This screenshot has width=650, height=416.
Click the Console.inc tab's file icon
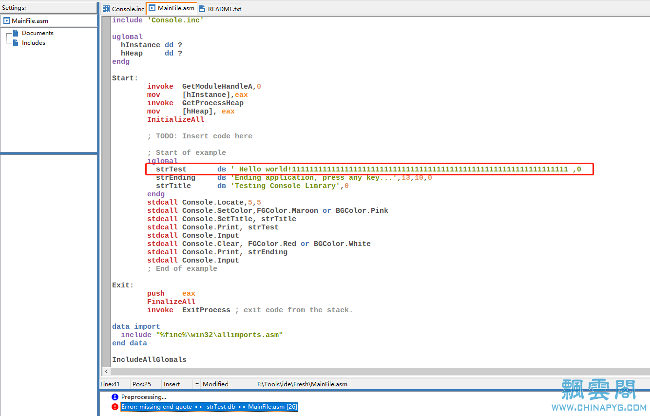(x=106, y=9)
